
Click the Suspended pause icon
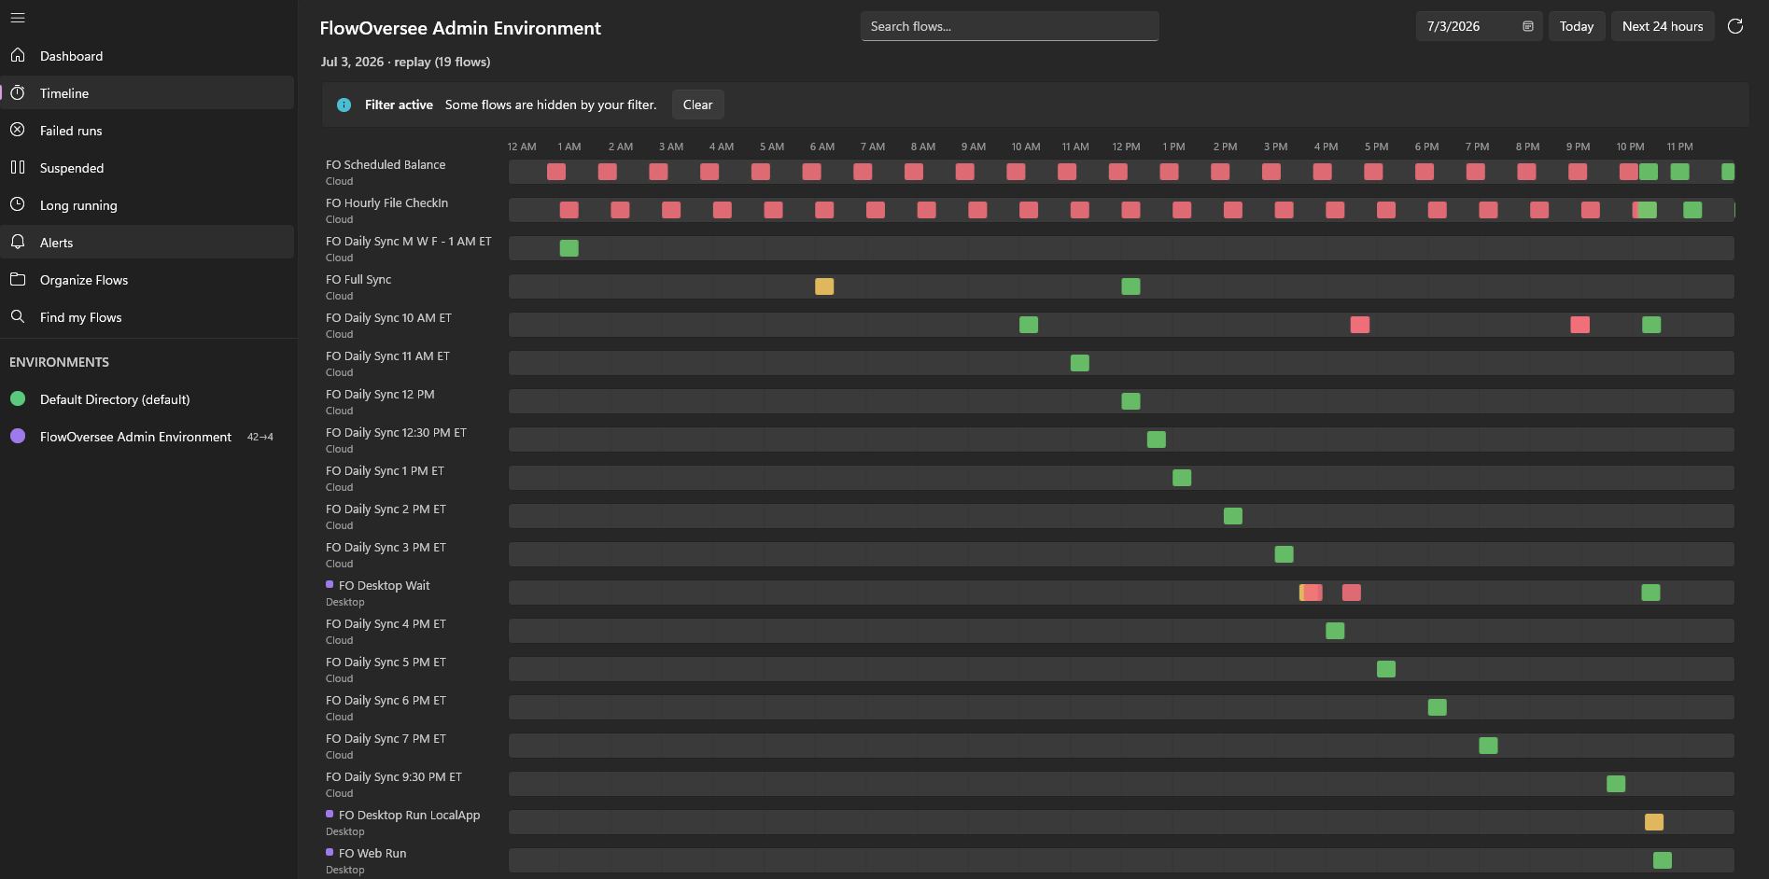click(x=18, y=168)
